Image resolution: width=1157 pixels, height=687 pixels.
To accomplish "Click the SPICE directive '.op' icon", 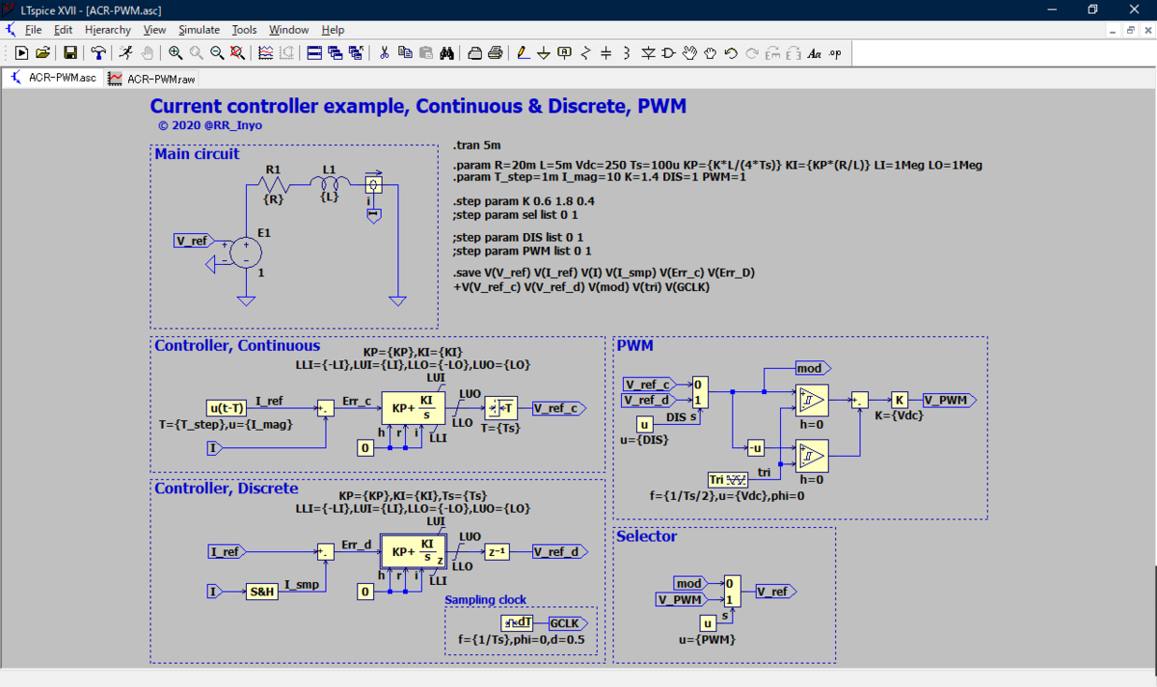I will [x=835, y=53].
